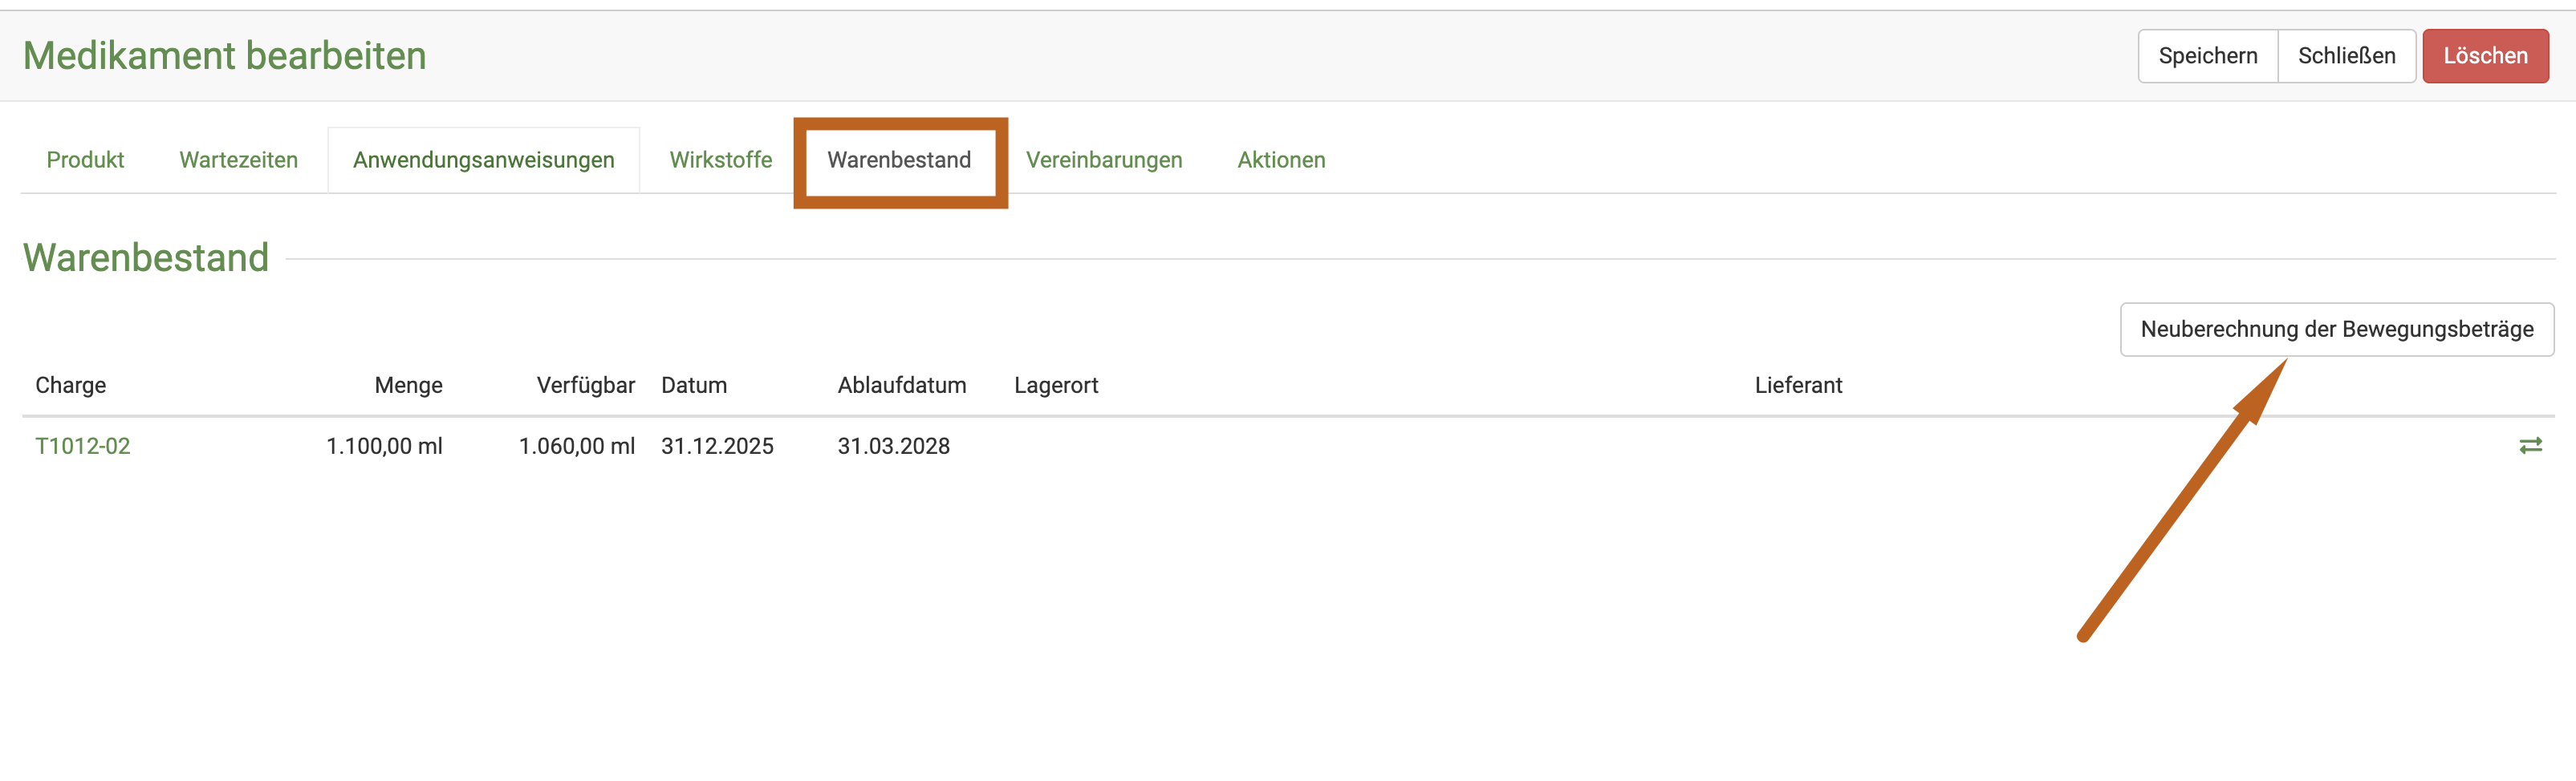
Task: Click Neuberechnung der Bewegungsbeträge button
Action: 2336,330
